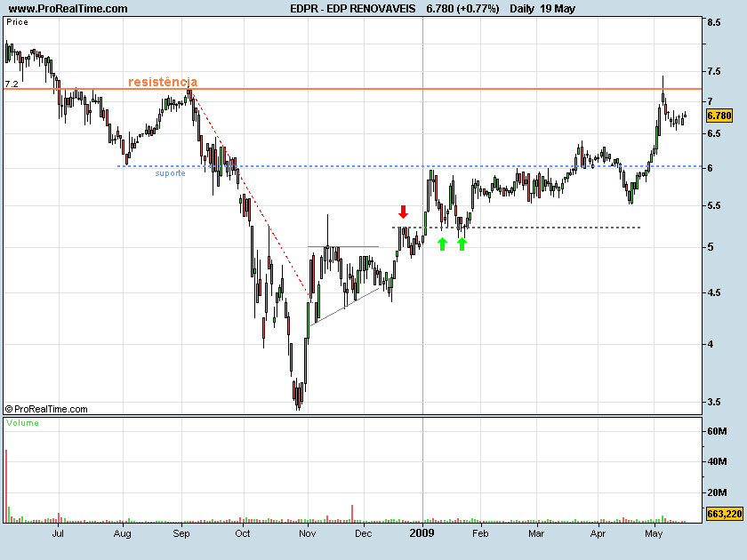Click the May month label on time axis
747x560 pixels.
654,533
